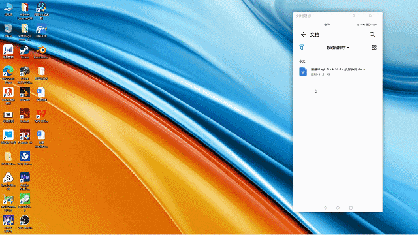
Task: Select the WPS Office desktop shortcut
Action: 41,116
